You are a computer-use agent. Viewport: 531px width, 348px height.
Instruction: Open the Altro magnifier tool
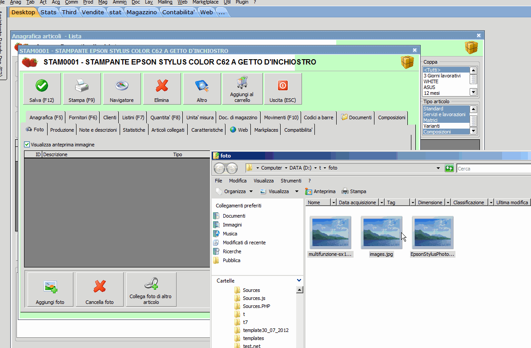(202, 89)
